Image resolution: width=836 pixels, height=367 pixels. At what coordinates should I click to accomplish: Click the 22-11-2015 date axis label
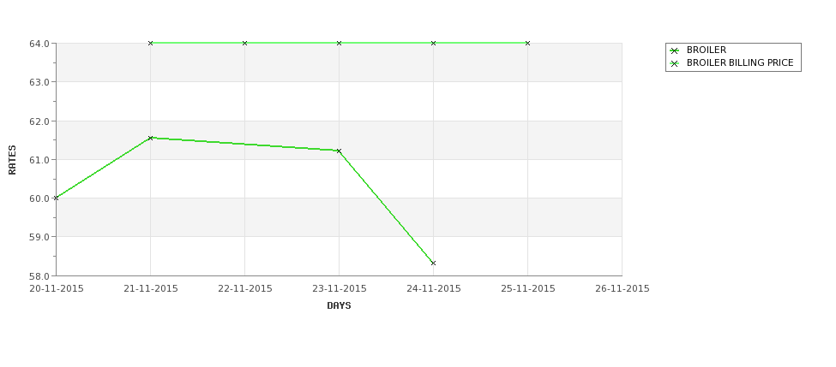click(244, 289)
